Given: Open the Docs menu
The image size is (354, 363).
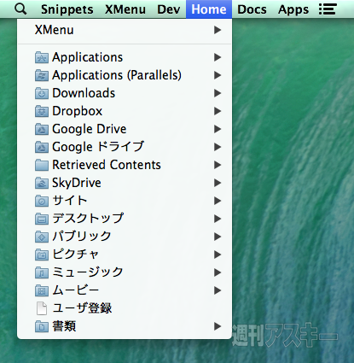Looking at the screenshot, I should pyautogui.click(x=252, y=9).
